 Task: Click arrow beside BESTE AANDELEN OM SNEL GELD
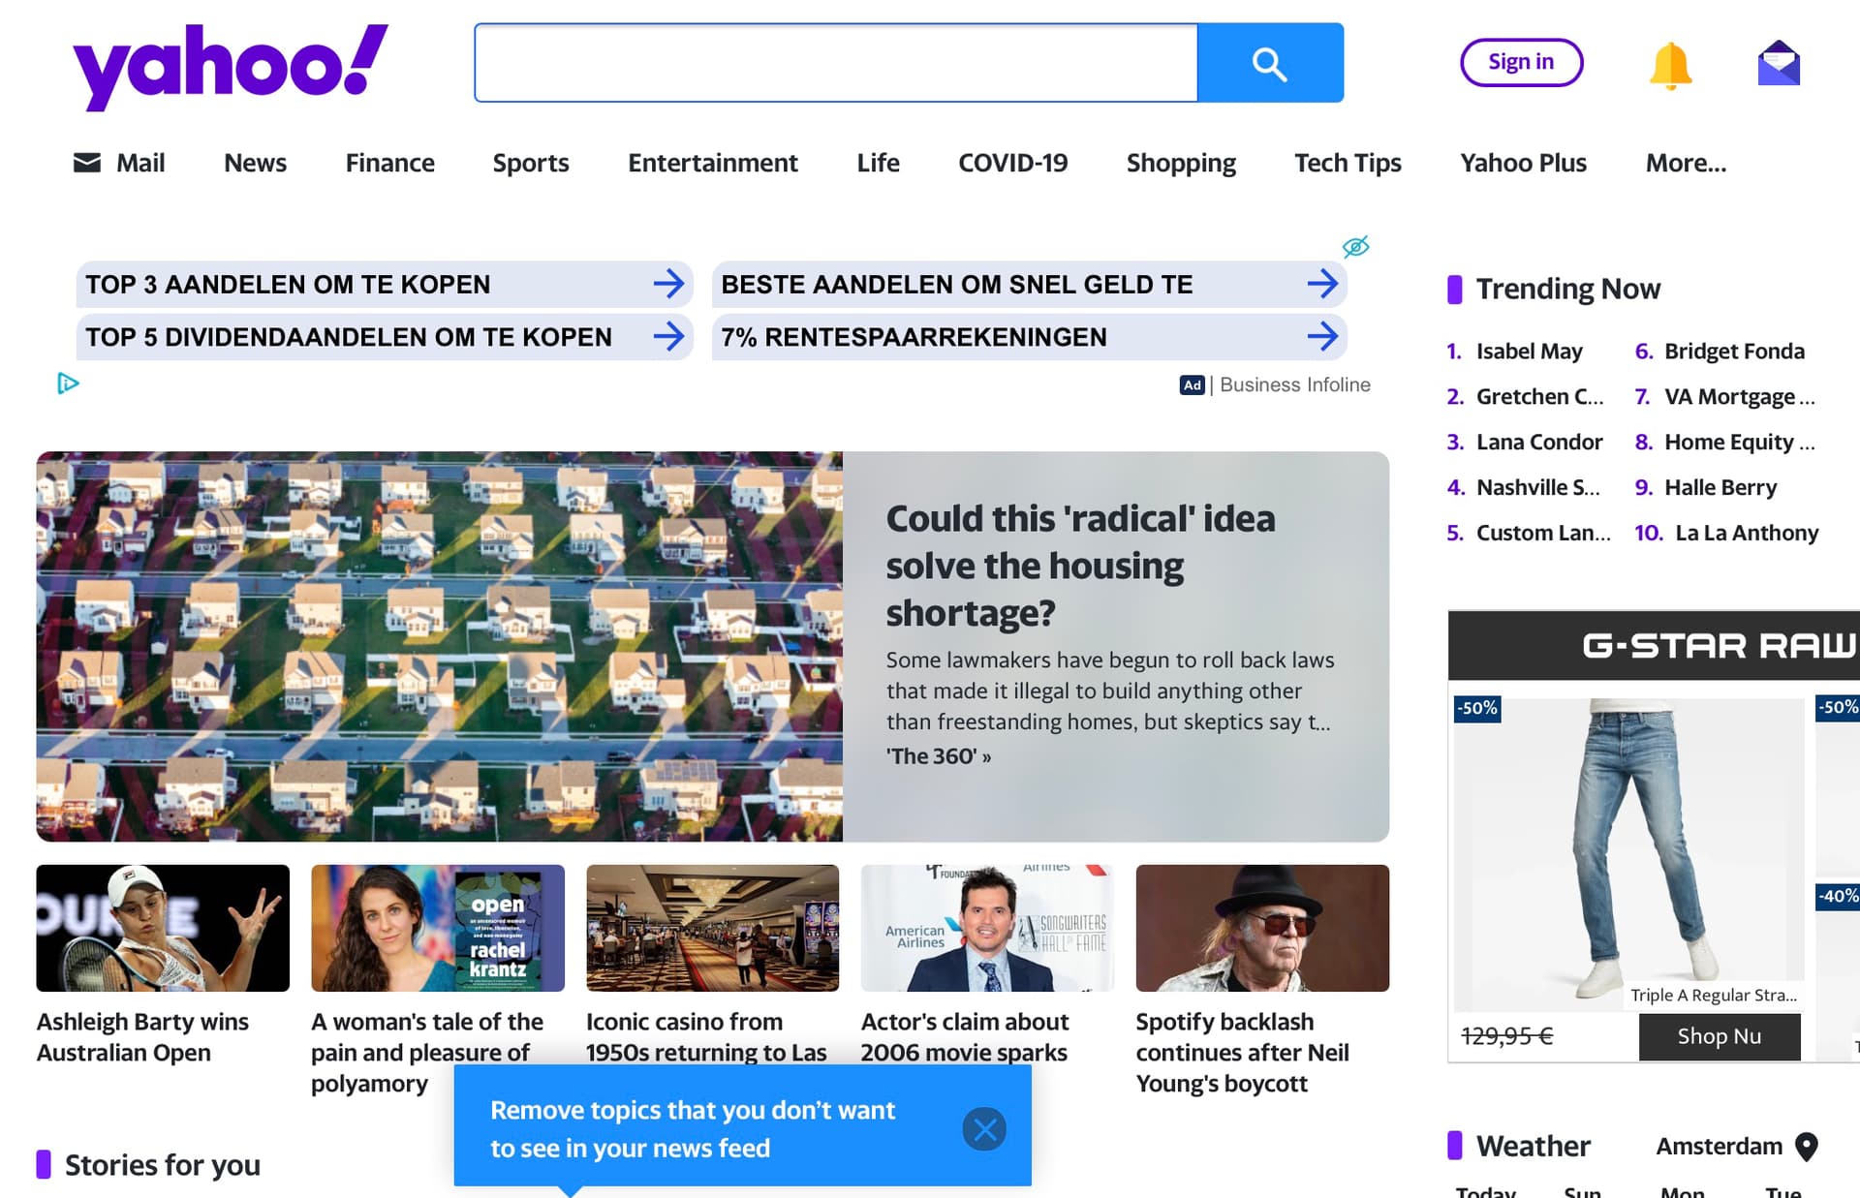pyautogui.click(x=1322, y=284)
